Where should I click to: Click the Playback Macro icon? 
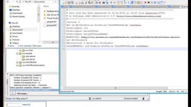click(152, 2)
